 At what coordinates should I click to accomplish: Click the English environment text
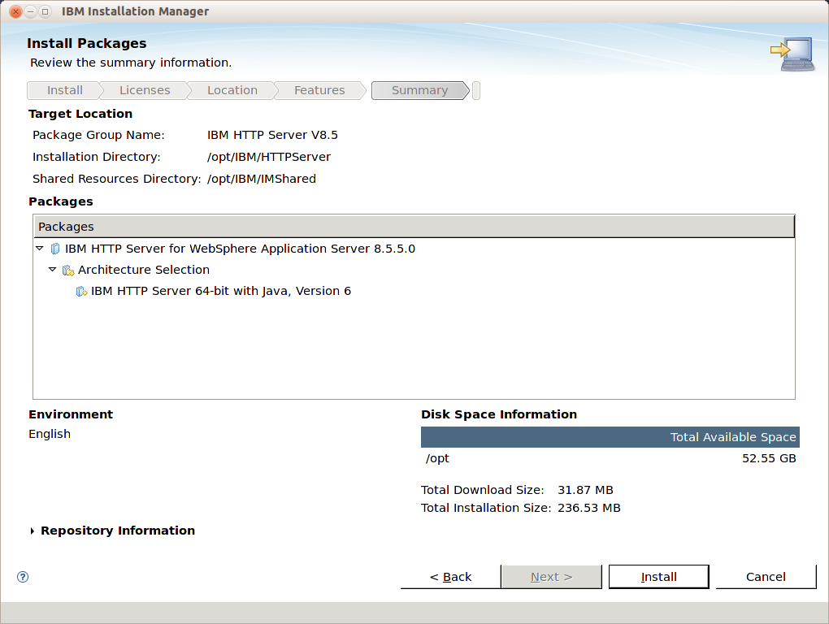click(50, 435)
